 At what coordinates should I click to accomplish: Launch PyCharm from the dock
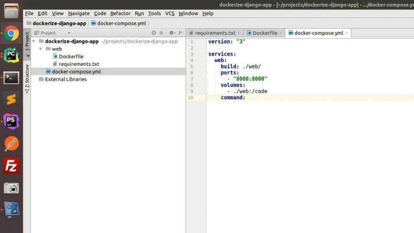(x=11, y=55)
